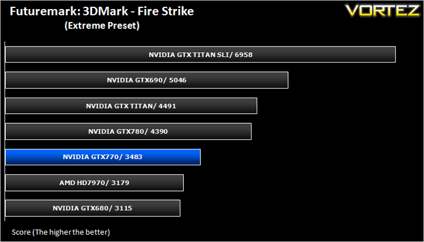Click the 3179 score value
Viewport: 424px width, 242px height.
tap(120, 183)
